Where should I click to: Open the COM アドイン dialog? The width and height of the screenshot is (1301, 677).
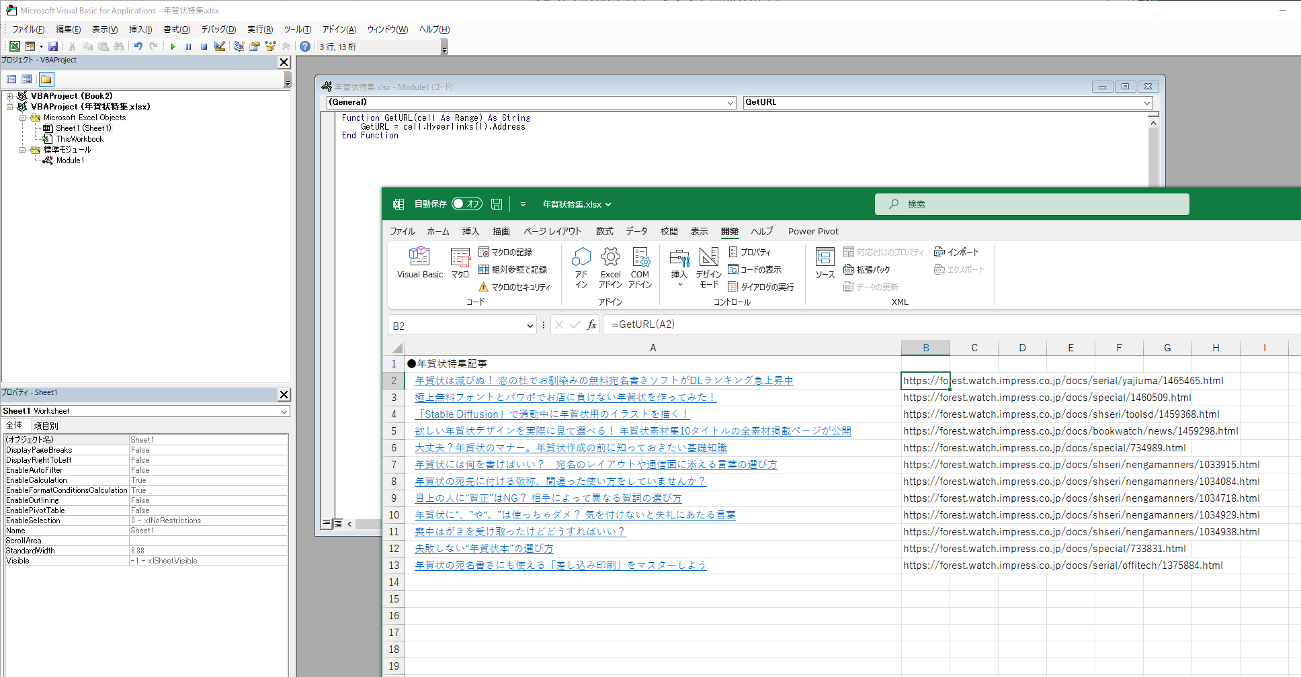click(640, 267)
